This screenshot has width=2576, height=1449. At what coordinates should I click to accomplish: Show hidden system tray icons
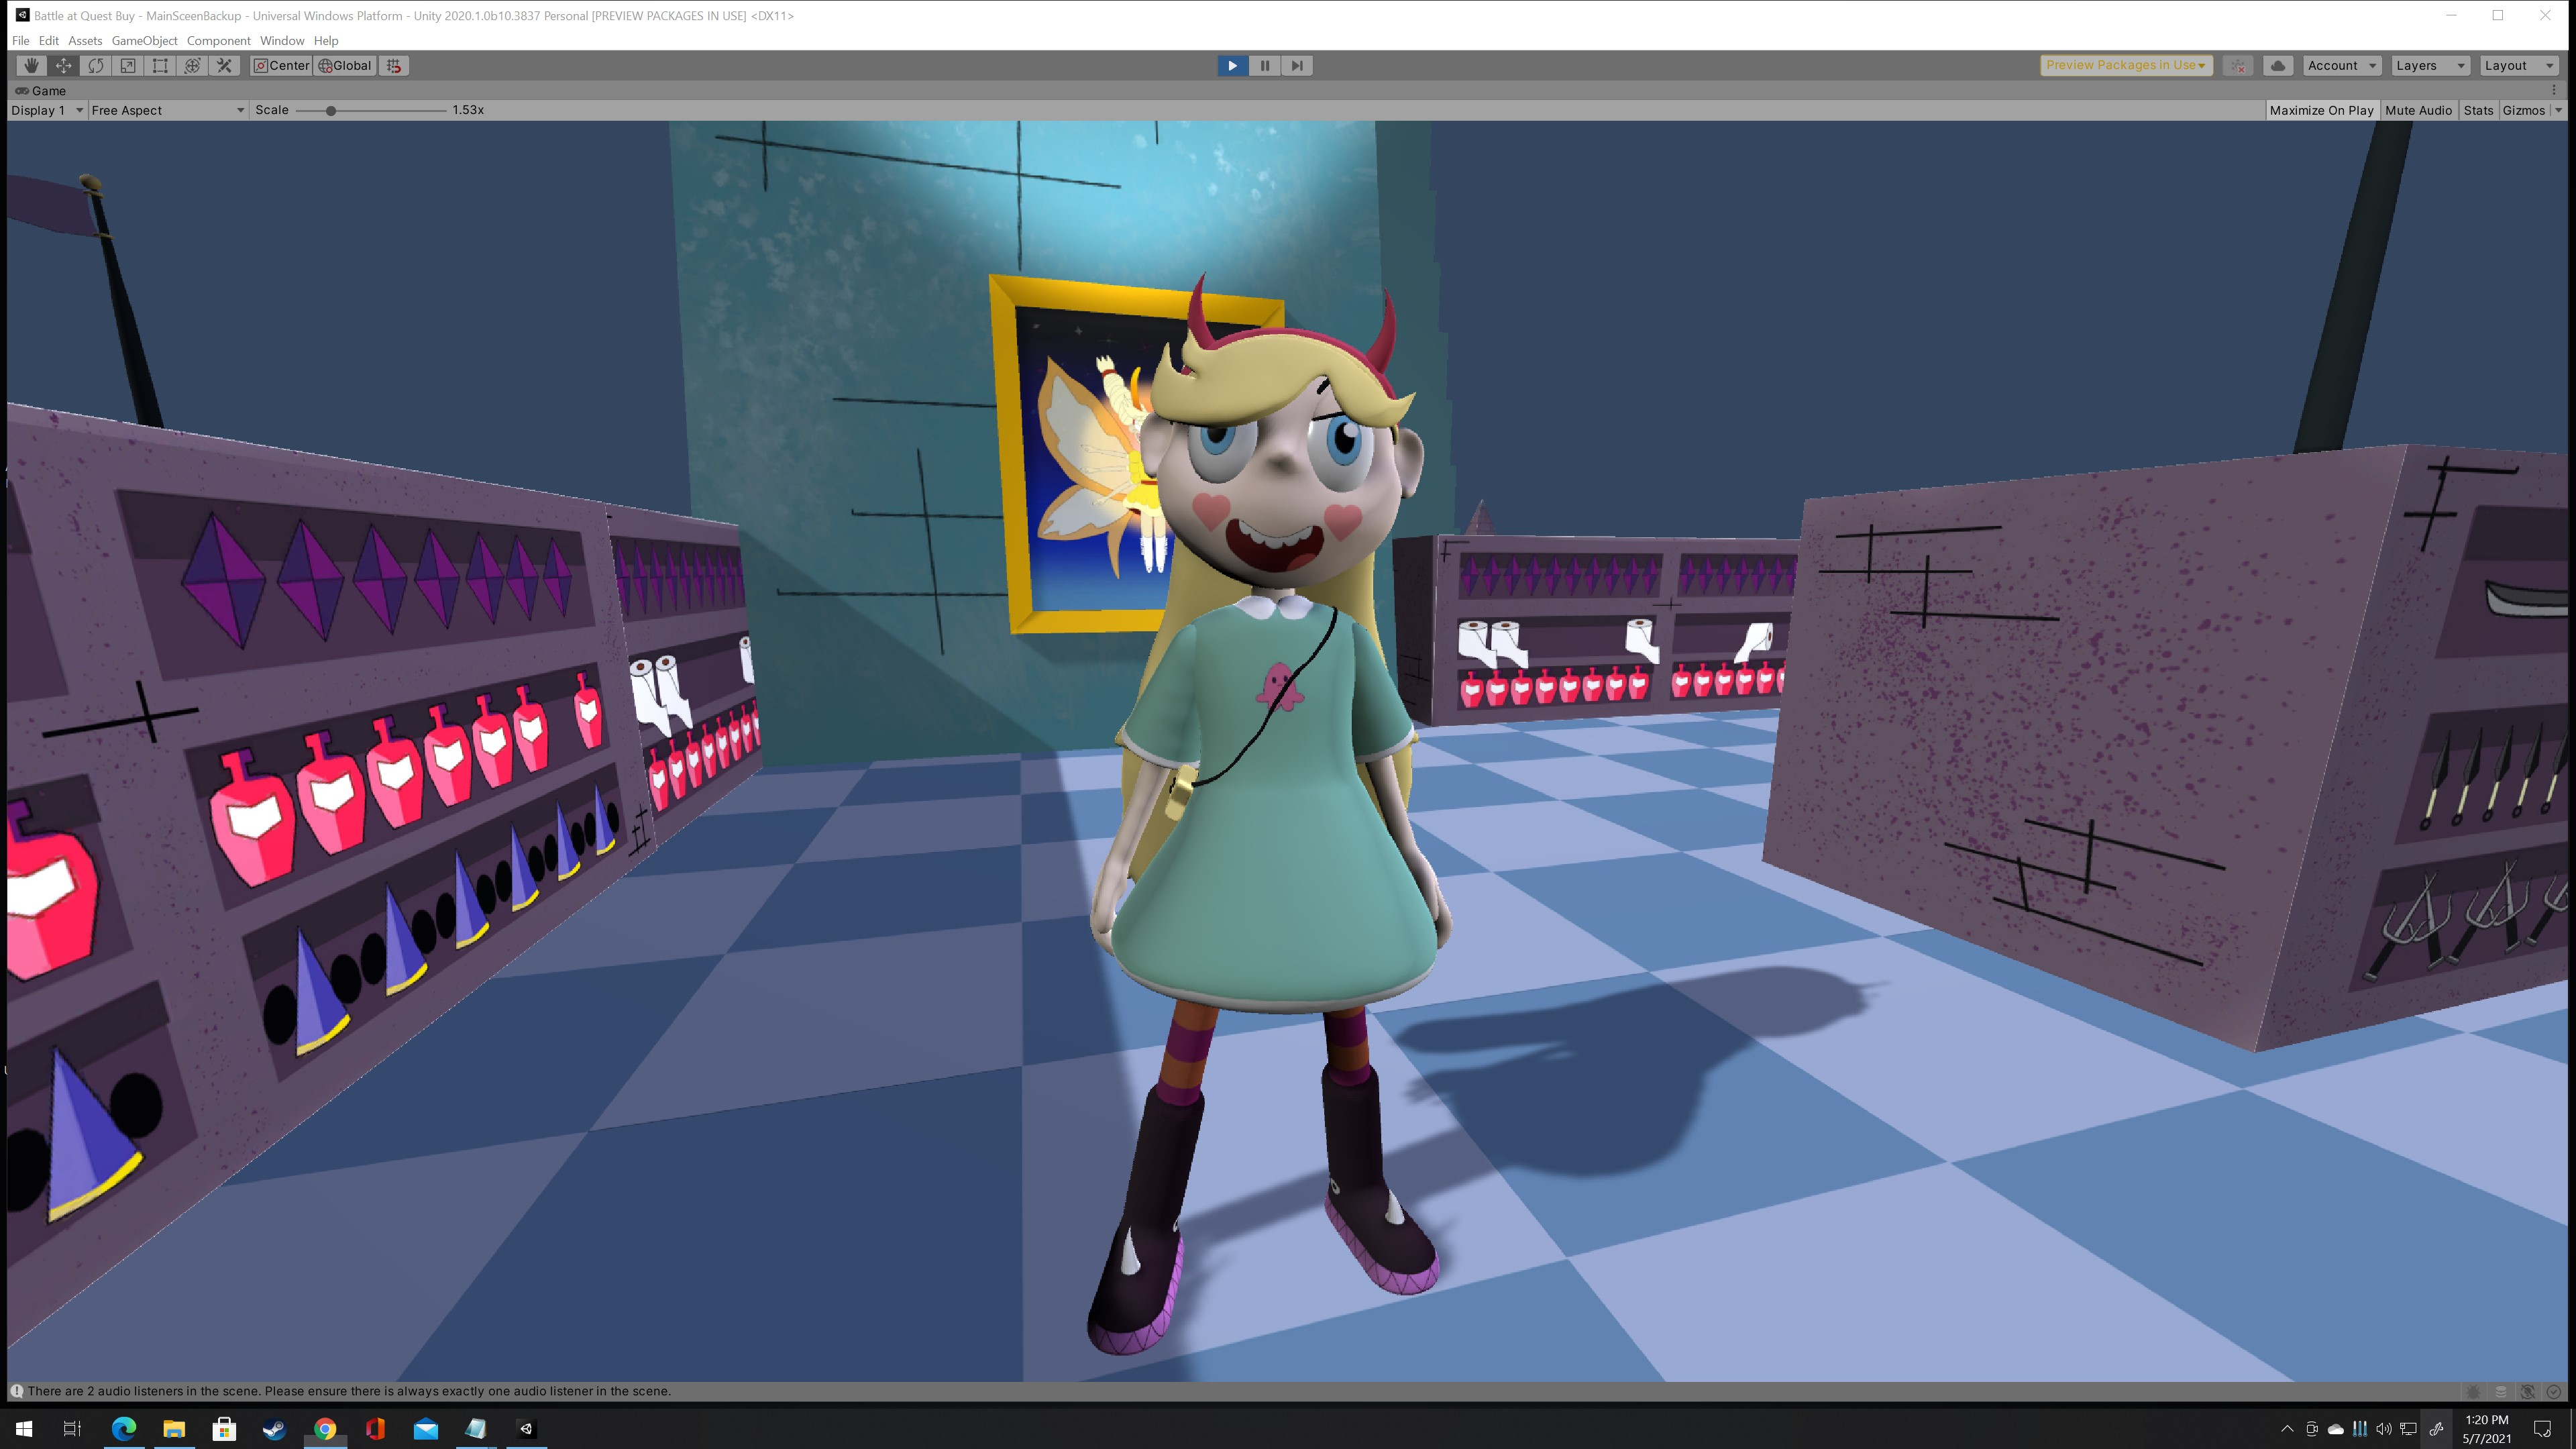point(2287,1428)
